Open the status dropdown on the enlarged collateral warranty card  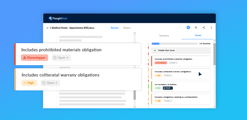[x=50, y=83]
